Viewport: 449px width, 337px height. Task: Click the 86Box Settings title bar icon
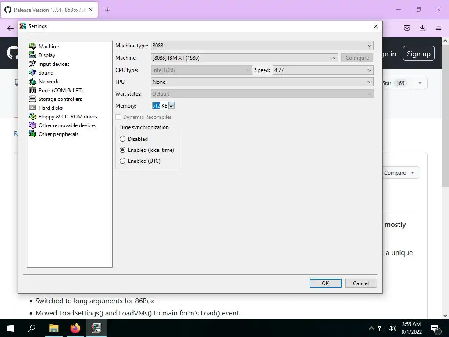coord(23,26)
